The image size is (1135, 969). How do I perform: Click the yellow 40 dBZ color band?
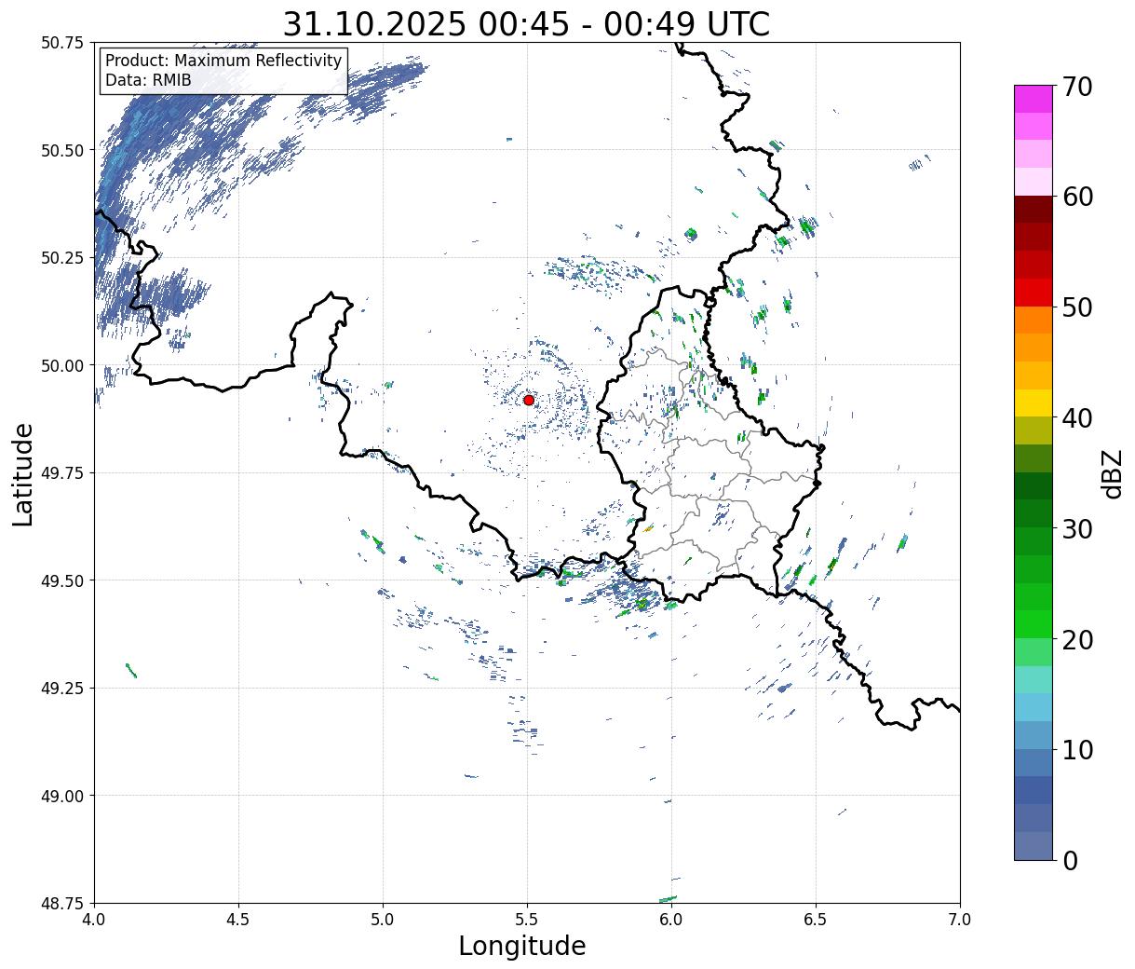[x=1034, y=403]
